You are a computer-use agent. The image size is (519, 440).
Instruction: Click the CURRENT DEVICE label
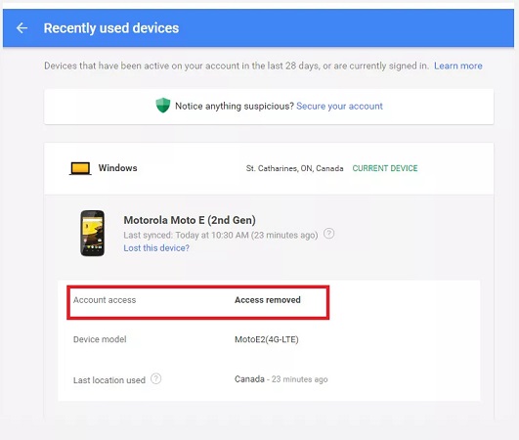pos(385,168)
